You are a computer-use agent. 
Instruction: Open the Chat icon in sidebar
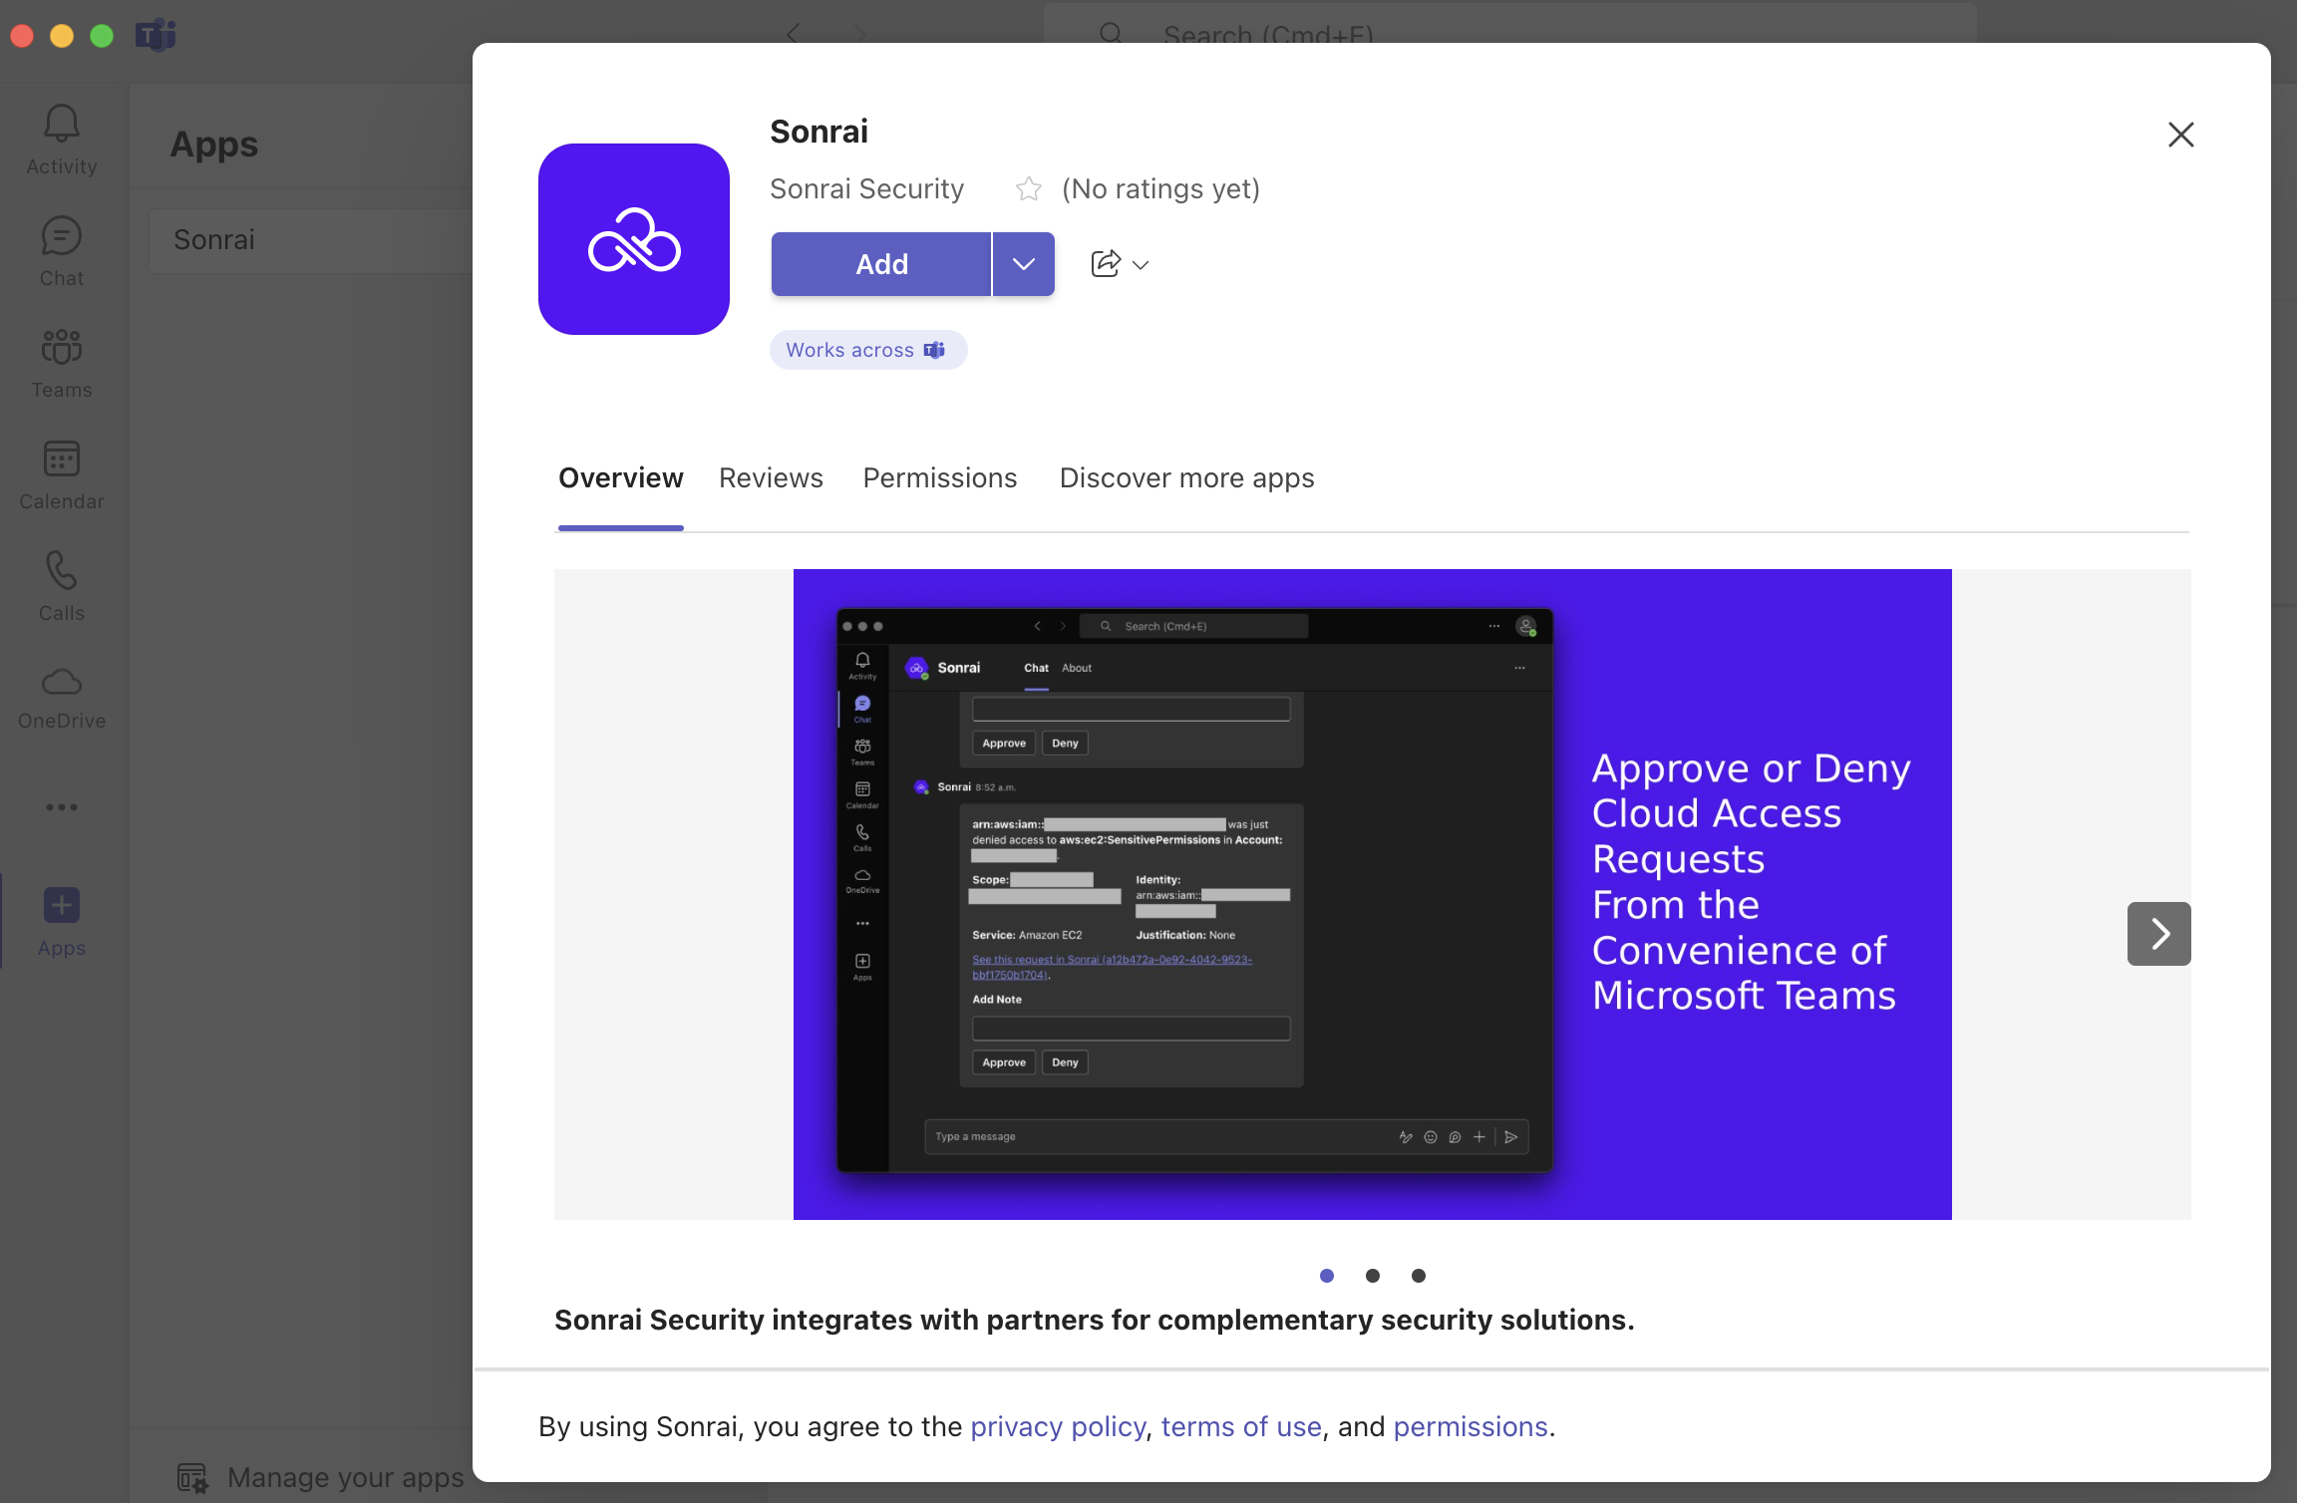click(62, 236)
